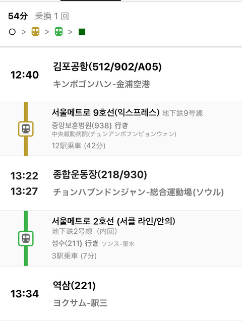Click the 54分 total duration summary

[x=18, y=16]
